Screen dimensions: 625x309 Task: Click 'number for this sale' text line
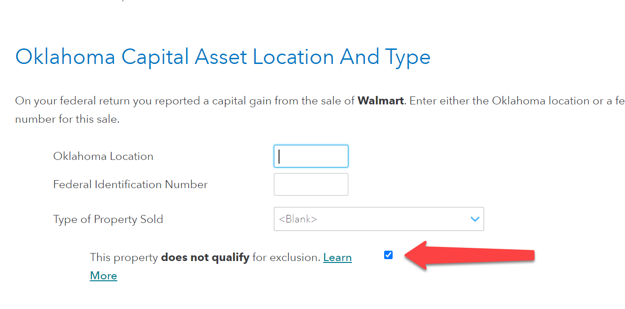tap(67, 119)
